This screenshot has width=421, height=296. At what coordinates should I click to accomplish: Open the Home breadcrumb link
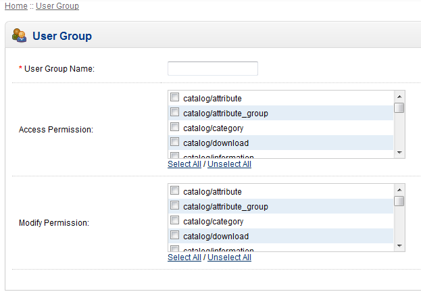[16, 6]
